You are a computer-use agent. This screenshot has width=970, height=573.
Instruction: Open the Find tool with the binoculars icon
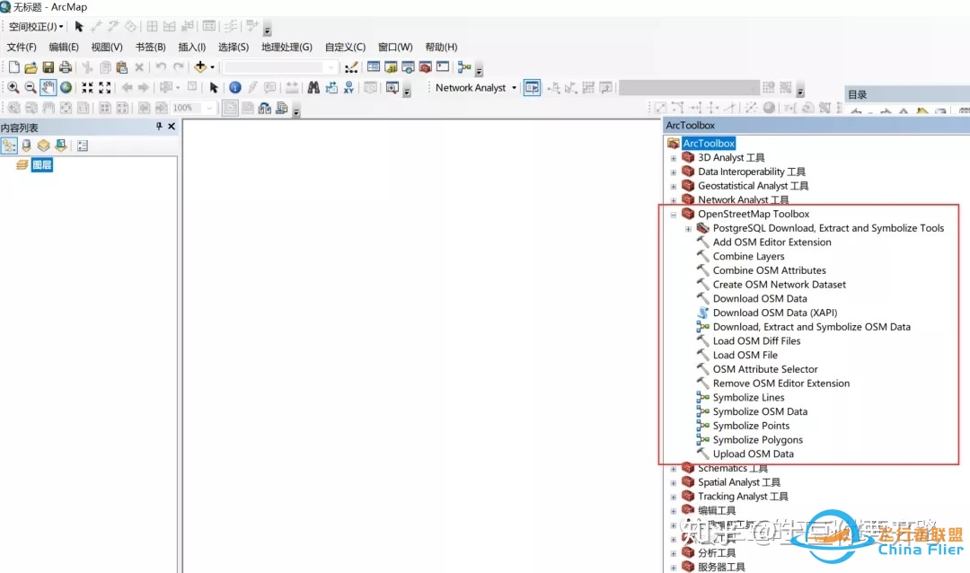coord(313,88)
